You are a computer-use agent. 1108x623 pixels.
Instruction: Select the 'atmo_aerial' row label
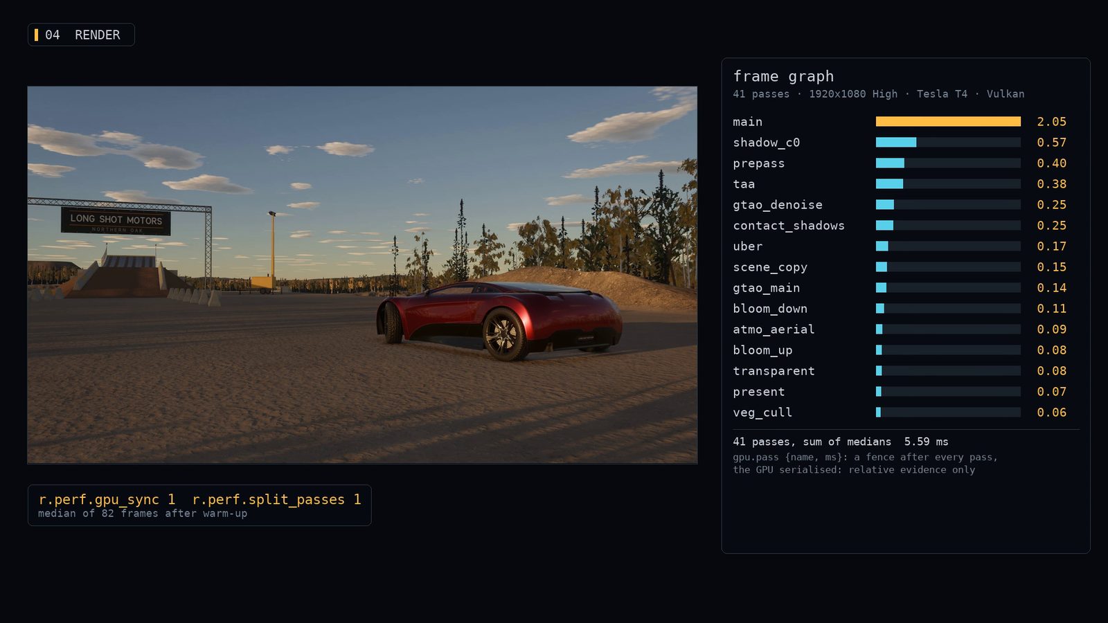[x=774, y=329]
